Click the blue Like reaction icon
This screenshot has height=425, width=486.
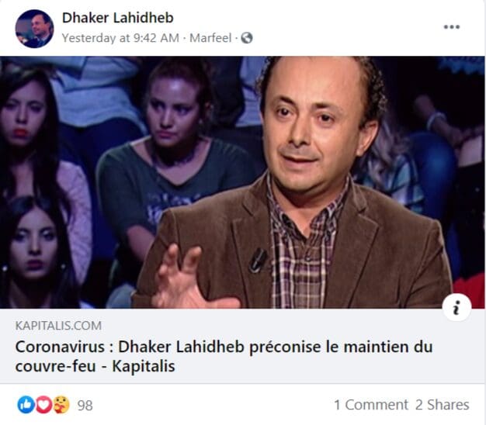pos(26,404)
